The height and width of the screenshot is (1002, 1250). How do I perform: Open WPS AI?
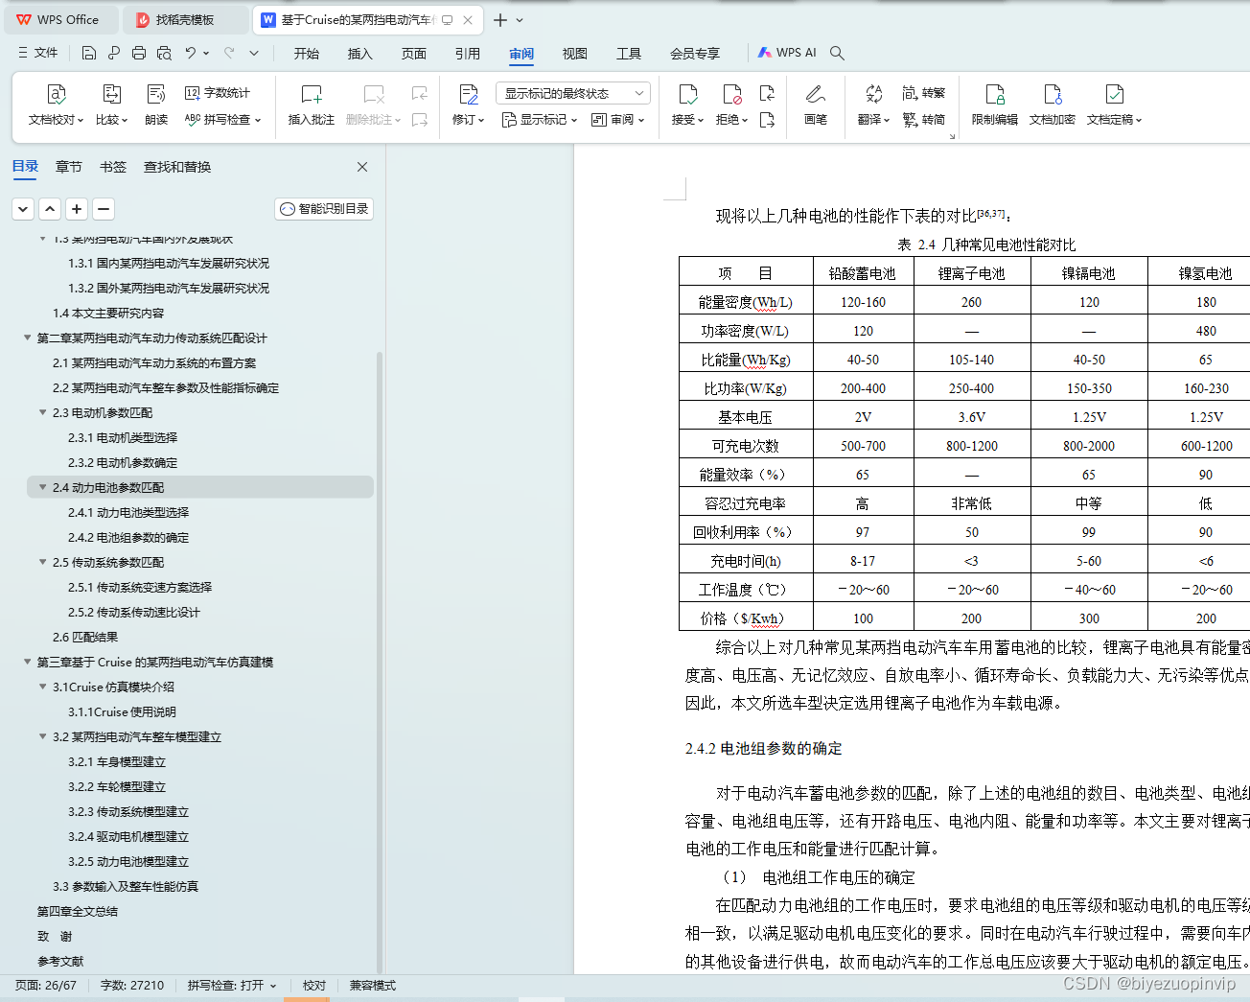click(787, 53)
